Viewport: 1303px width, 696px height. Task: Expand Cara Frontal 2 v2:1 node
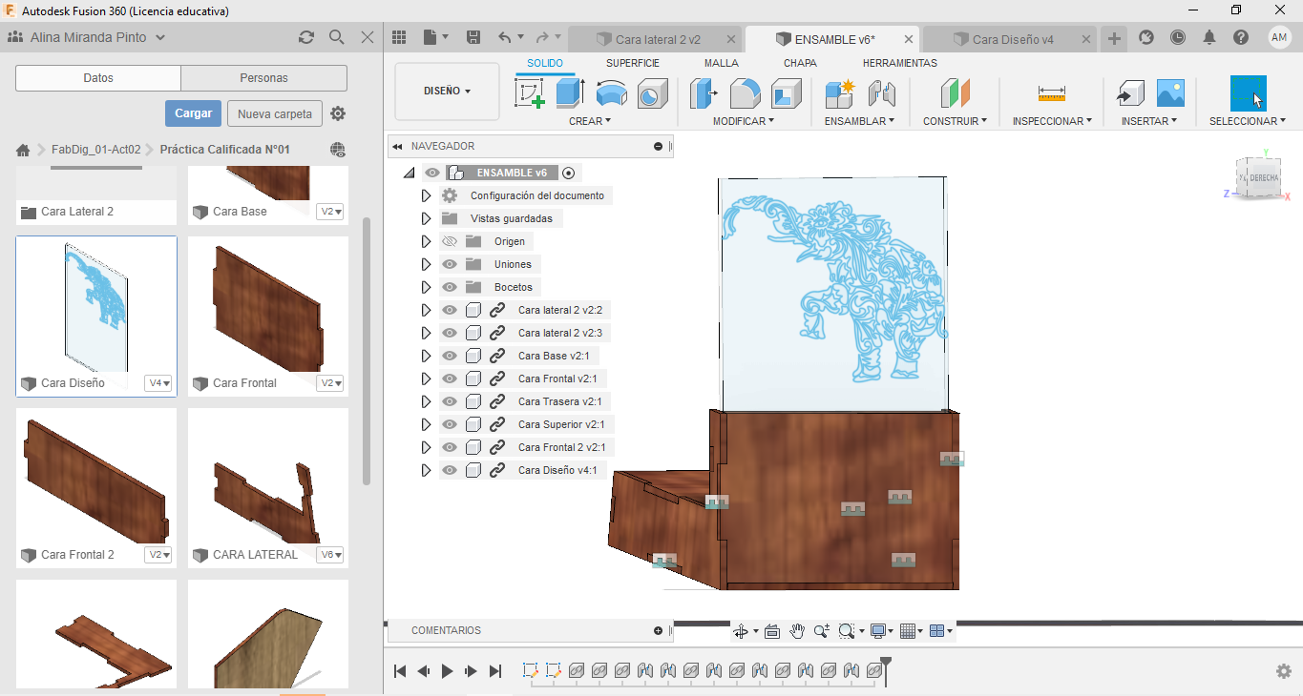click(427, 447)
